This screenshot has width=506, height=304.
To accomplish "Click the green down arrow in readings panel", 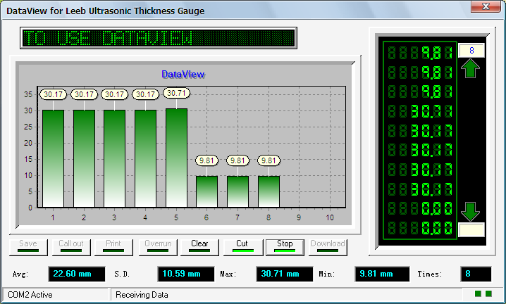I will [471, 211].
